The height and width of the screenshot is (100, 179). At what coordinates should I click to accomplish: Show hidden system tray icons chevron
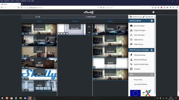click(154, 98)
